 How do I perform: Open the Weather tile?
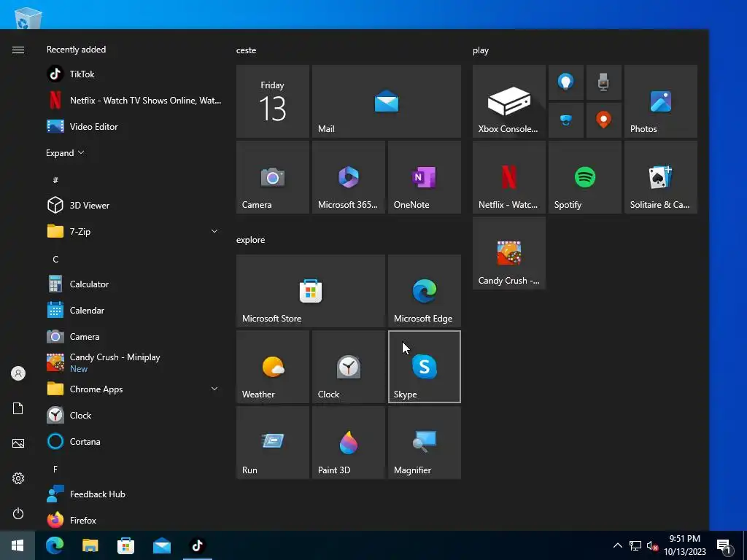273,367
